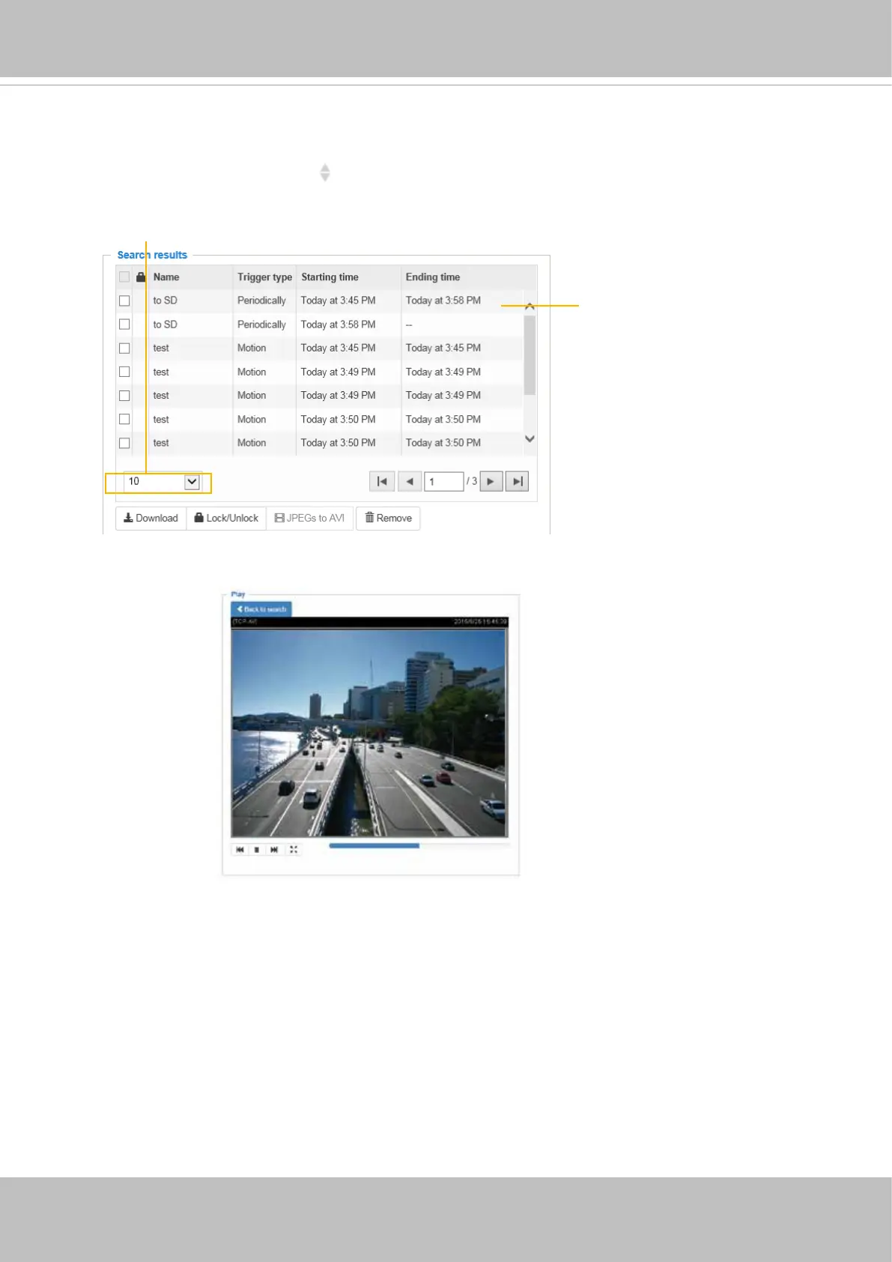Select all results with header checkbox
The width and height of the screenshot is (892, 1262).
tap(124, 277)
